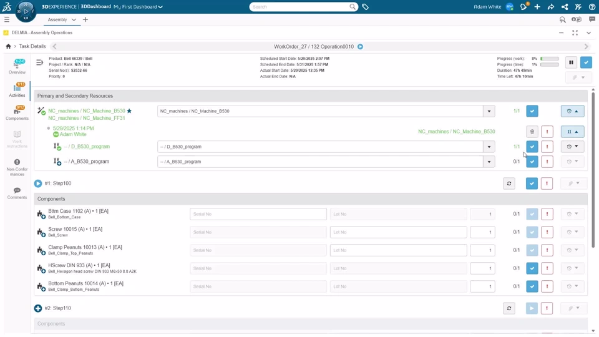Image resolution: width=599 pixels, height=337 pixels.
Task: Confirm NC_Machine_B530 resource checkmark
Action: pyautogui.click(x=532, y=111)
